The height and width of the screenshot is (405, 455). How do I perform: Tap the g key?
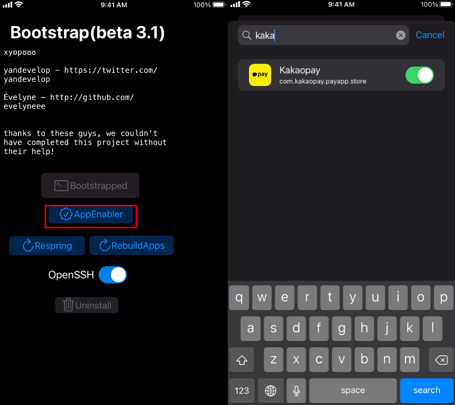tap(341, 328)
